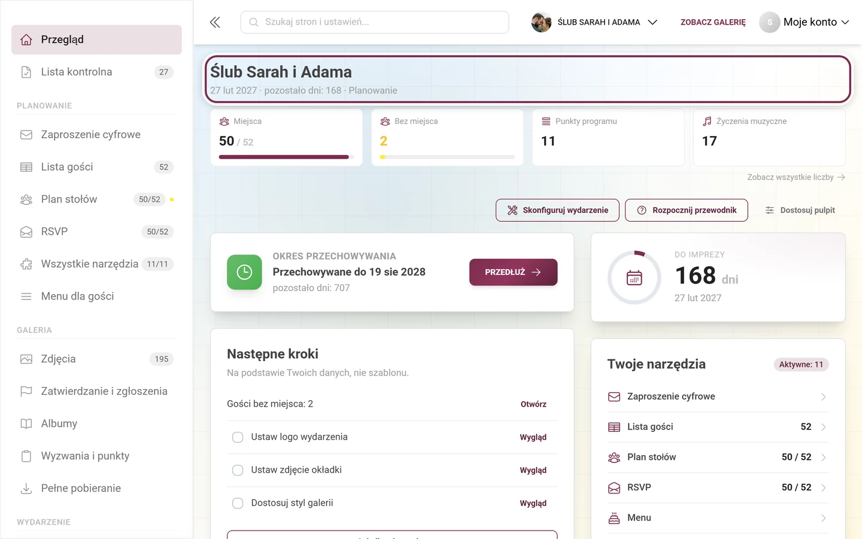The width and height of the screenshot is (862, 539).
Task: Click the puzzle icon for Wszystkie narzędzia
Action: (26, 264)
